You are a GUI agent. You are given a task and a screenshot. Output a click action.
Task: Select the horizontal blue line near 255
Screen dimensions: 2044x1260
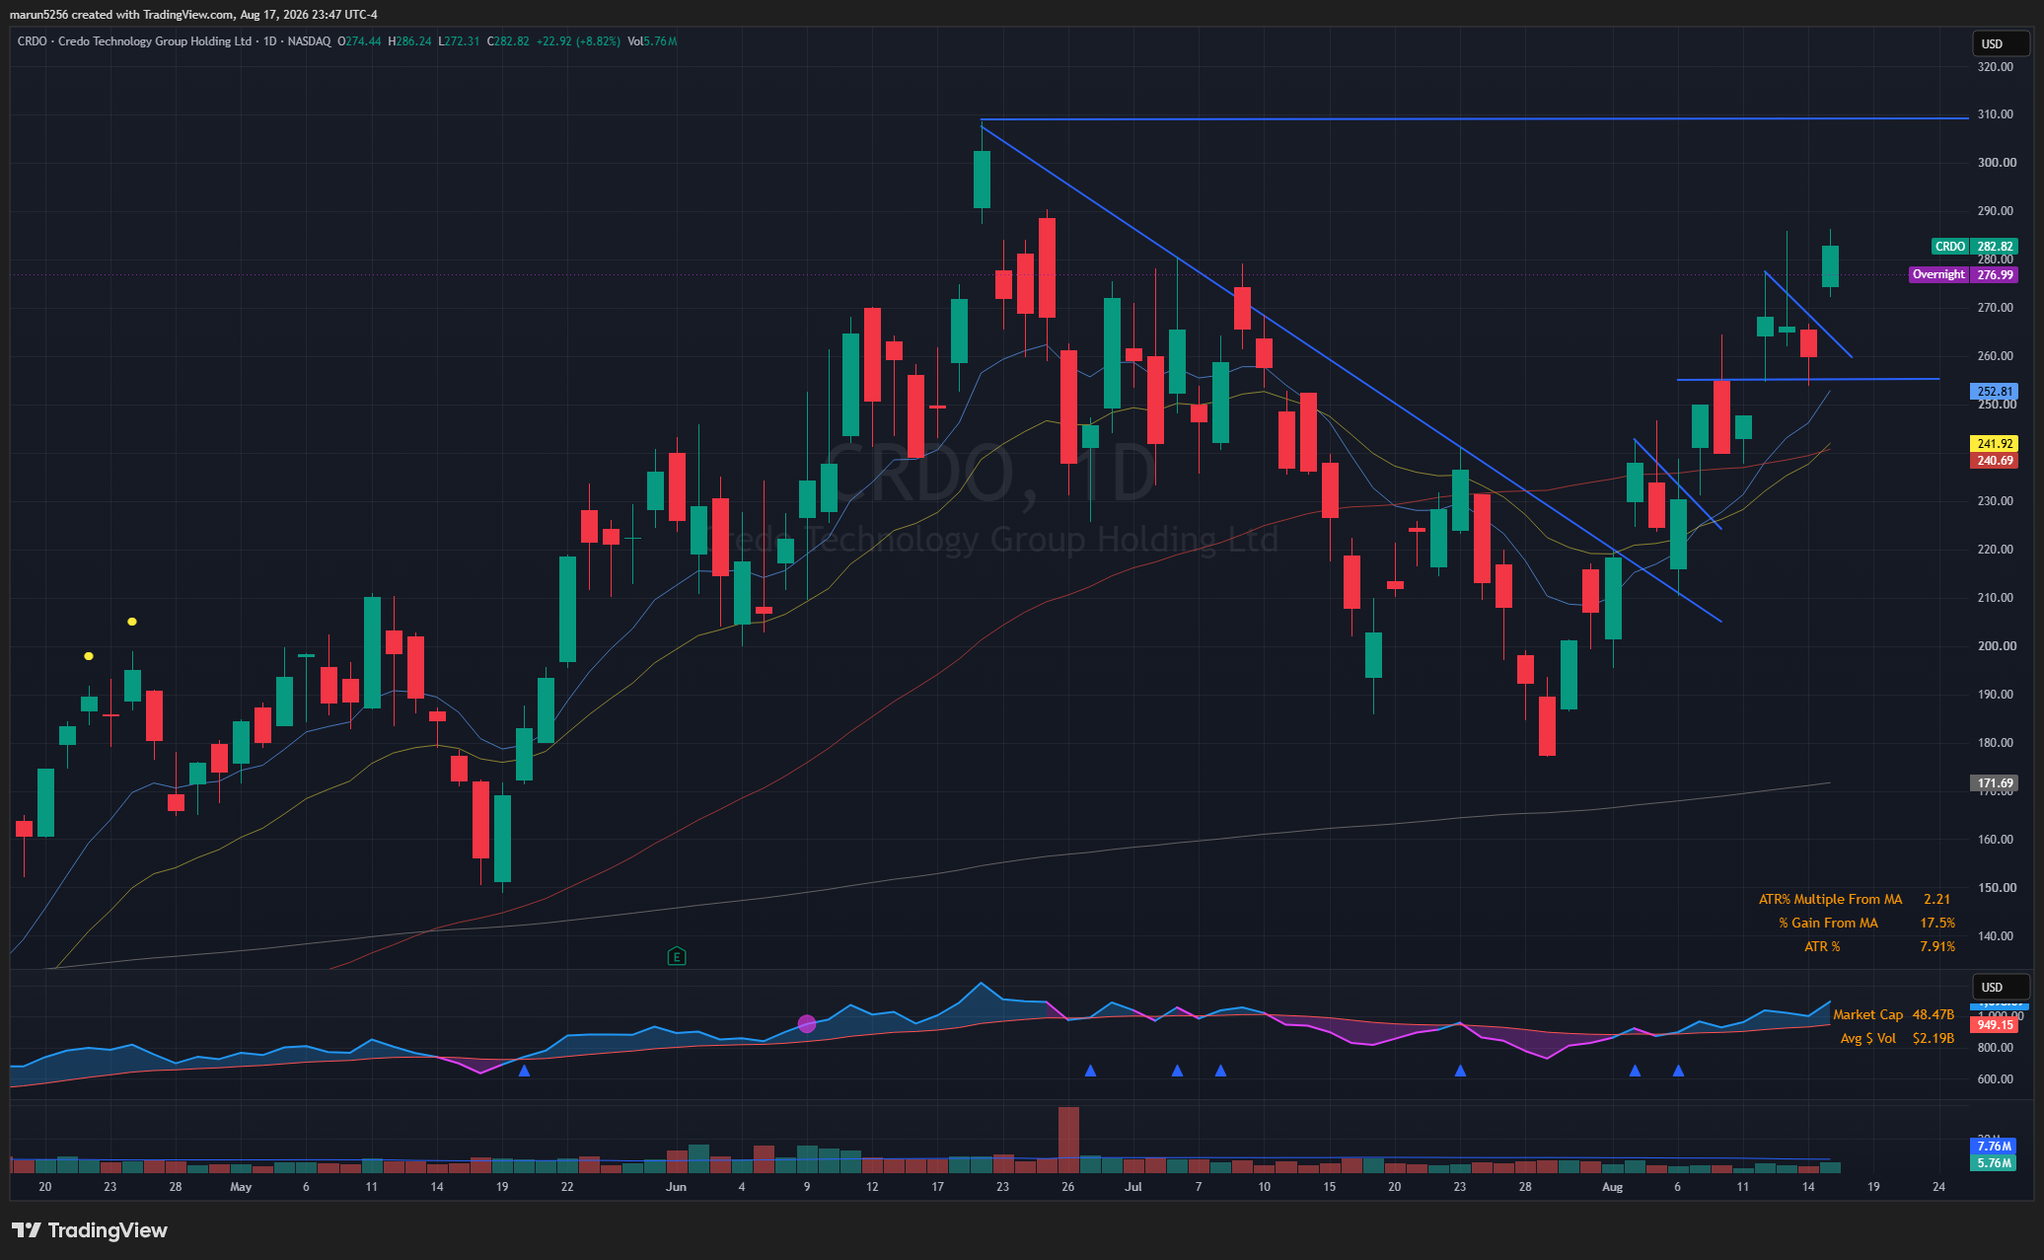[x=1807, y=379]
